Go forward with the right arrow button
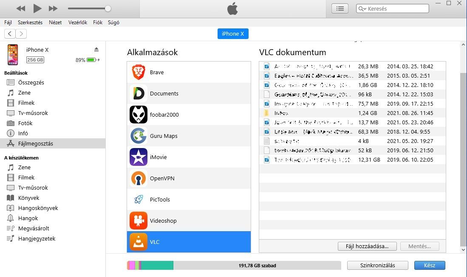The image size is (467, 277). click(x=21, y=34)
